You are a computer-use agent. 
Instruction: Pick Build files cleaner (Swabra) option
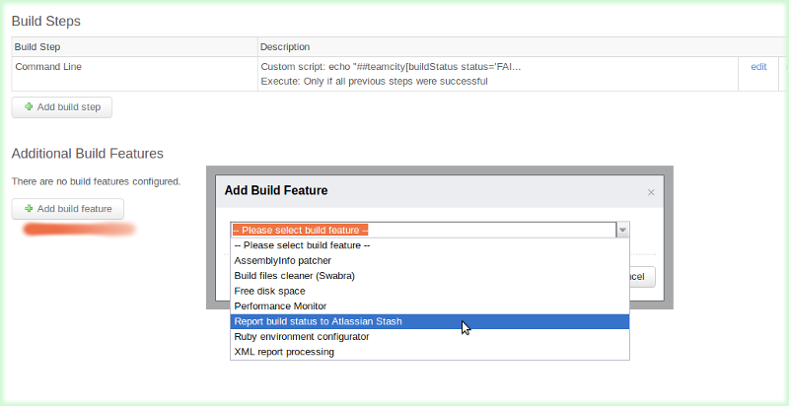294,276
